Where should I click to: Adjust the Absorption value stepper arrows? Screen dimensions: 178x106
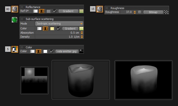(82, 33)
